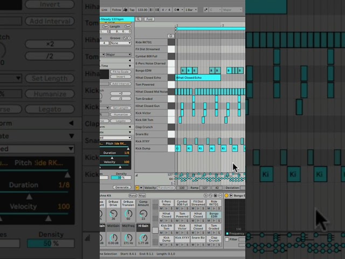Screen dimensions: 345x259
Task: Click the yellow lane toggle icon by Velocity
Action: coord(137,188)
